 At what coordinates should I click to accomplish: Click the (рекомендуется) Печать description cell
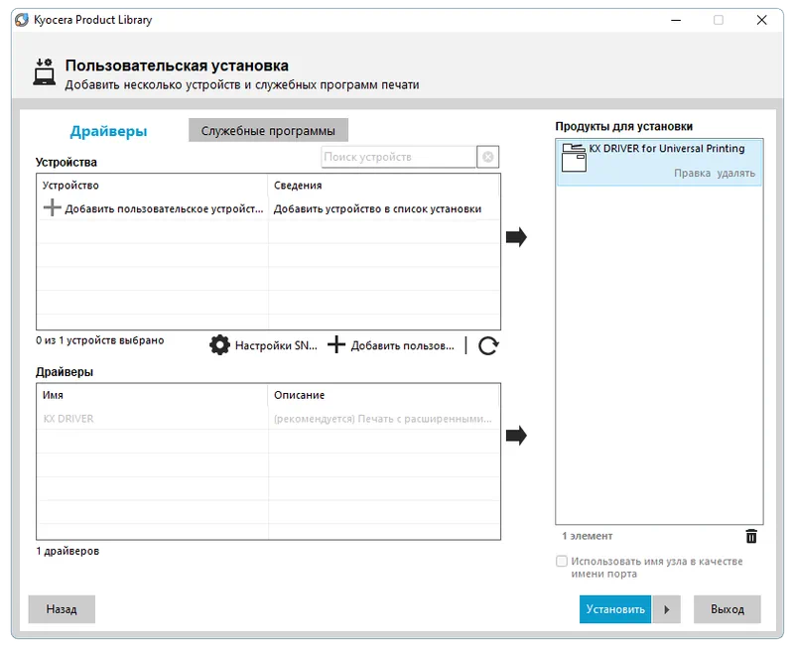[x=383, y=419]
